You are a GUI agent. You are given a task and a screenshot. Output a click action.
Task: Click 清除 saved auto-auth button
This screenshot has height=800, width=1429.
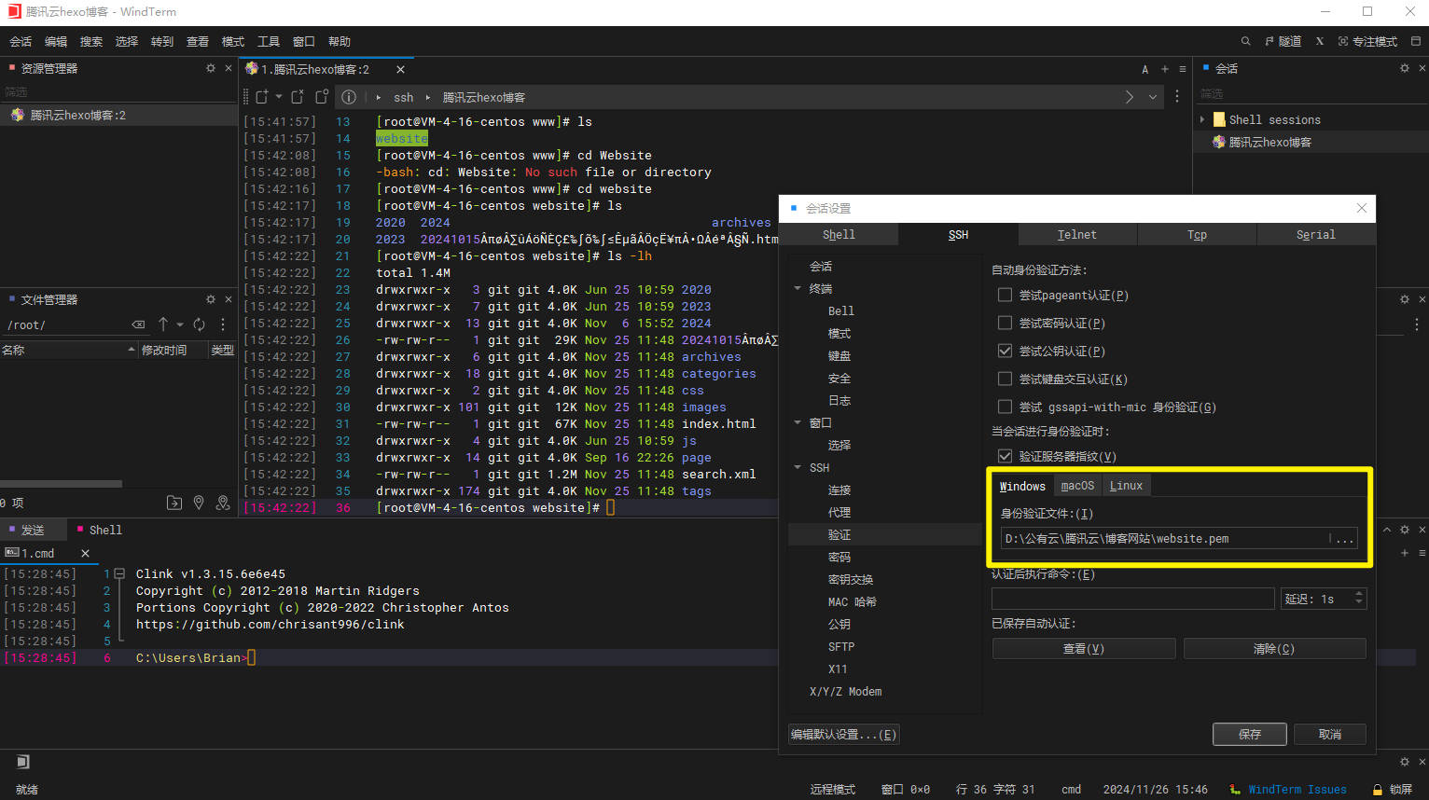(x=1274, y=648)
